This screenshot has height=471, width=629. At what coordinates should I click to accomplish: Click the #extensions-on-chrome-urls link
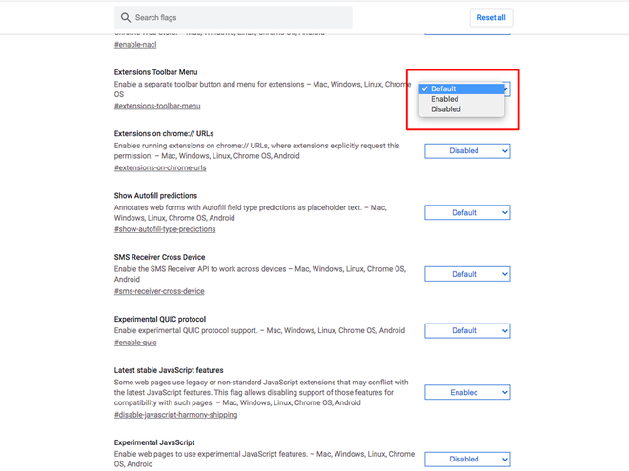pyautogui.click(x=160, y=167)
